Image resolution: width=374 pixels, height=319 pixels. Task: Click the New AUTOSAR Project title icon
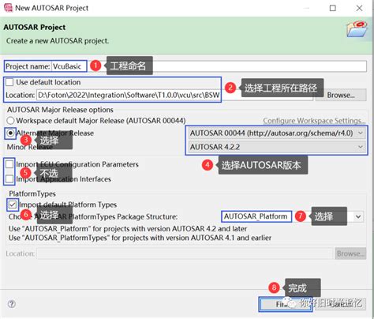pos(9,8)
